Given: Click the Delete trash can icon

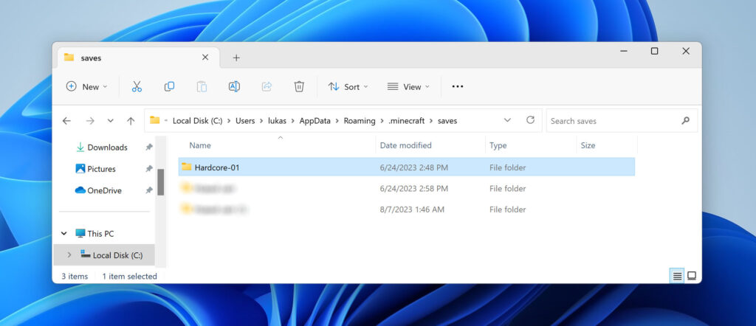Looking at the screenshot, I should pos(299,86).
